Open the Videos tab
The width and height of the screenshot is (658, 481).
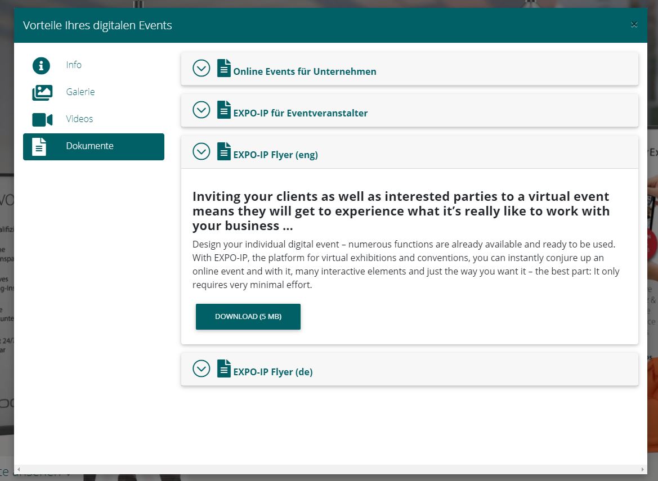pos(79,119)
